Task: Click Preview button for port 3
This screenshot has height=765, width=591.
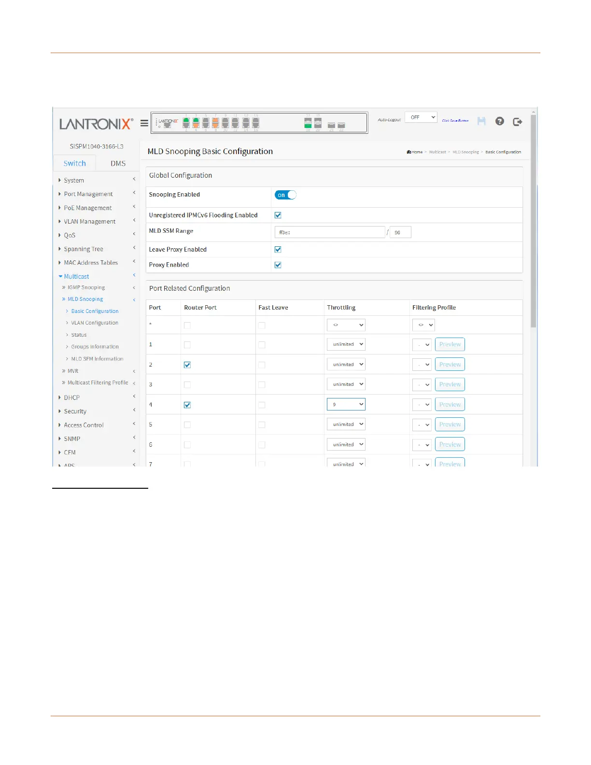Action: coord(450,384)
